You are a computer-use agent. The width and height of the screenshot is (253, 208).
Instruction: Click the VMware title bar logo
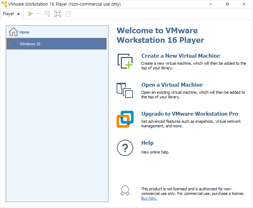4,4
